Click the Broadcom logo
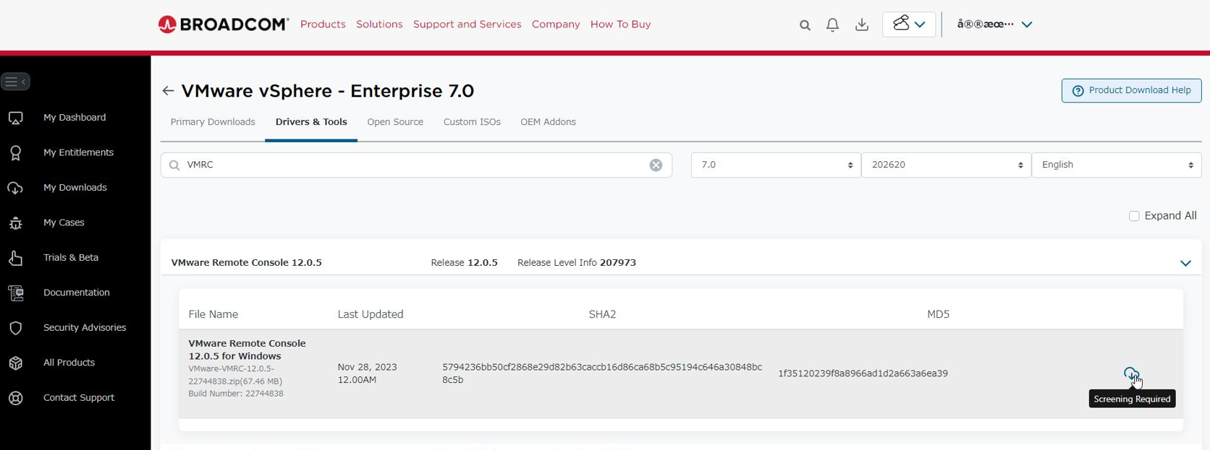The height and width of the screenshot is (450, 1210). [224, 25]
